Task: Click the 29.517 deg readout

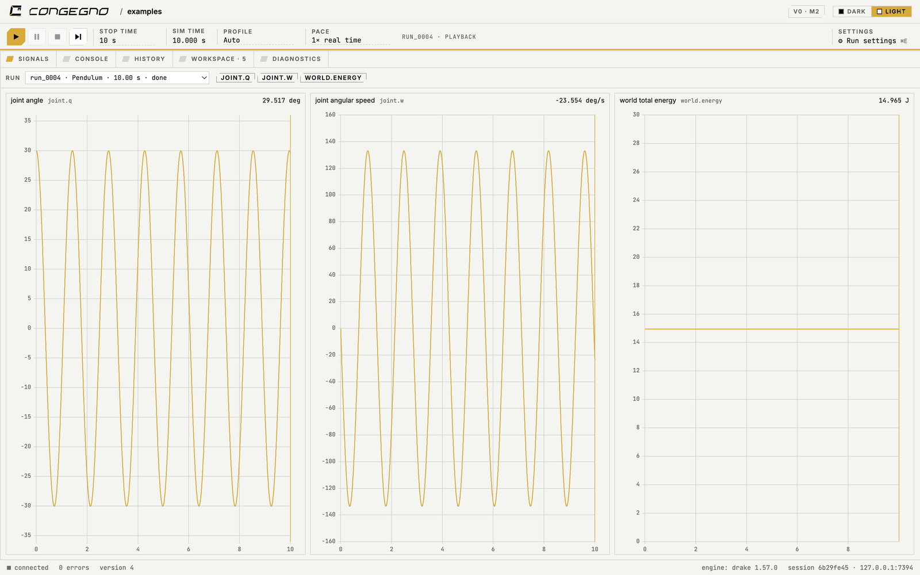Action: point(281,101)
